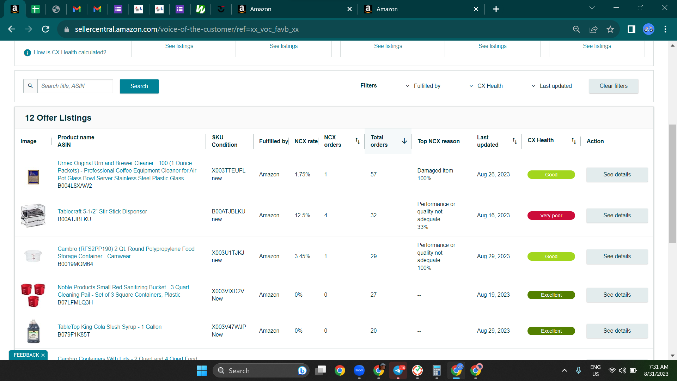Viewport: 677px width, 381px height.
Task: Click the Search button
Action: click(139, 86)
